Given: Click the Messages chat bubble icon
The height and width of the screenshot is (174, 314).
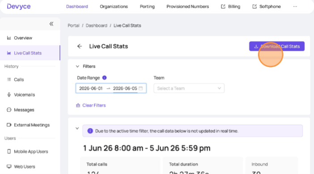Looking at the screenshot, I should [x=9, y=110].
